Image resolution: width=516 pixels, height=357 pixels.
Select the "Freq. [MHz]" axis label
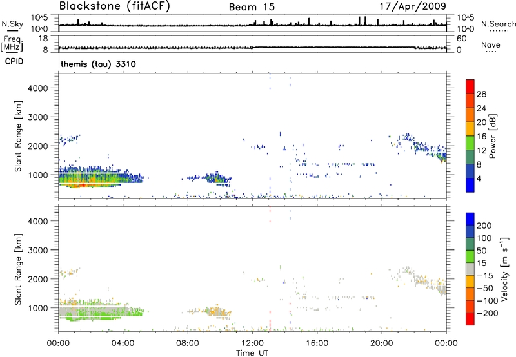coord(12,44)
